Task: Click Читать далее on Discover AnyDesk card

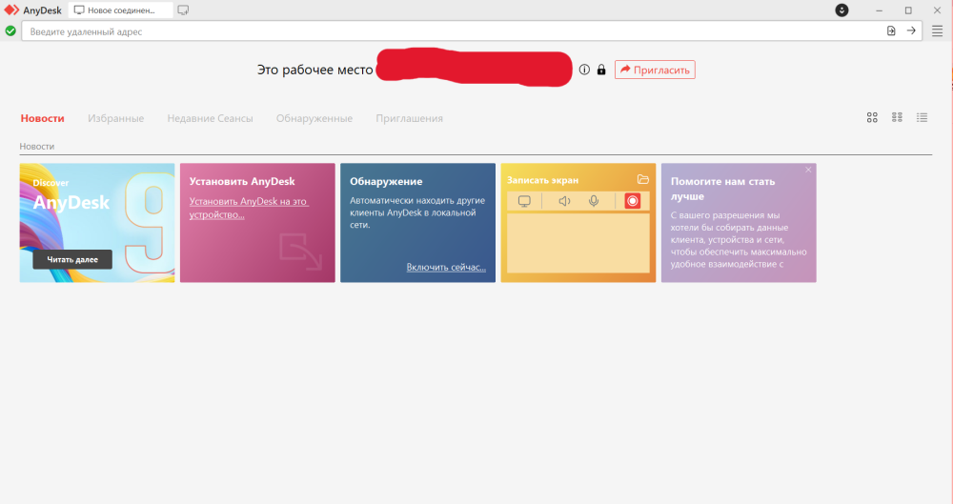Action: 72,259
